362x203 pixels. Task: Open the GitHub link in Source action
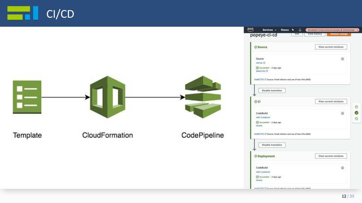point(259,63)
